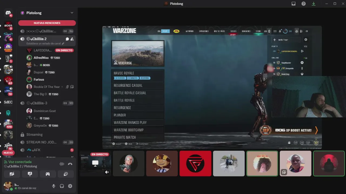Click Havoc Royale mode in stream
Image resolution: width=346 pixels, height=194 pixels.
[x=138, y=75]
